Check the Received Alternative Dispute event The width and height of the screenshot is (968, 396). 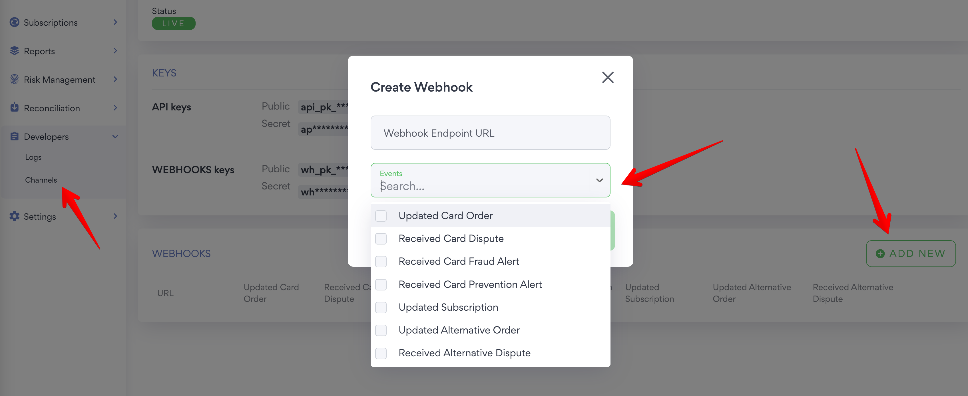(381, 353)
